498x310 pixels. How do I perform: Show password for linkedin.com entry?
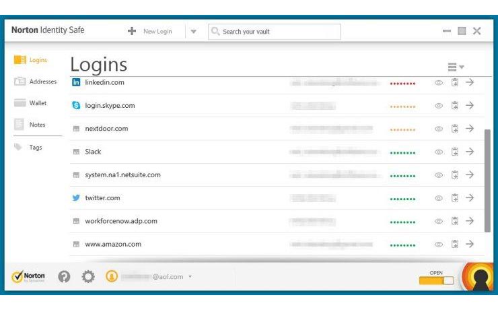coord(439,83)
